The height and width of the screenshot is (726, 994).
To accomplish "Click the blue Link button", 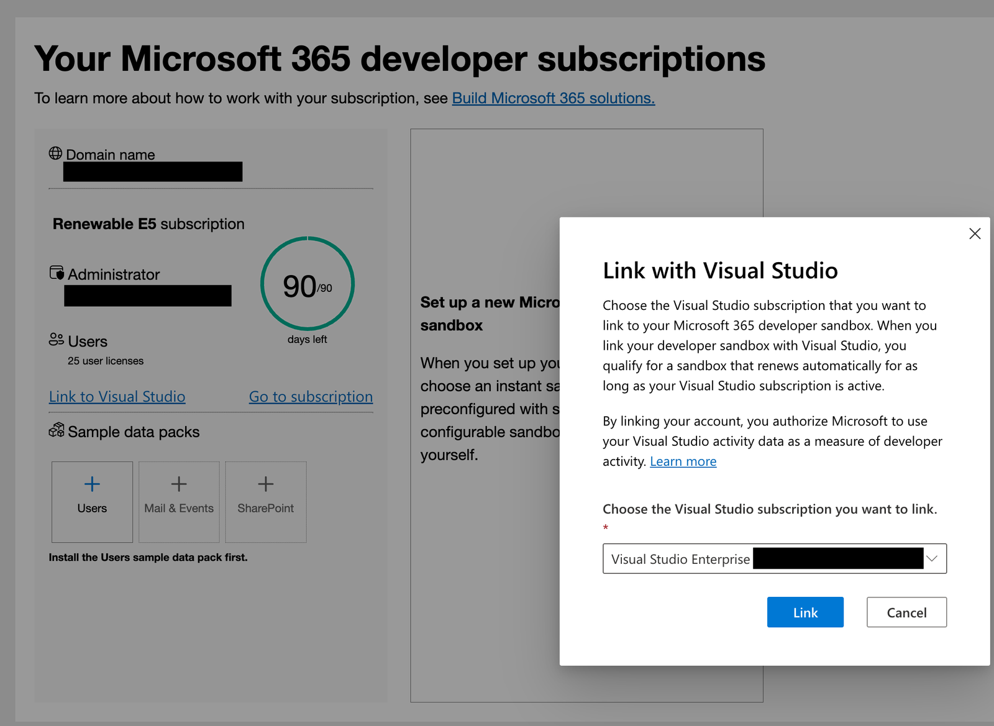I will tap(805, 612).
